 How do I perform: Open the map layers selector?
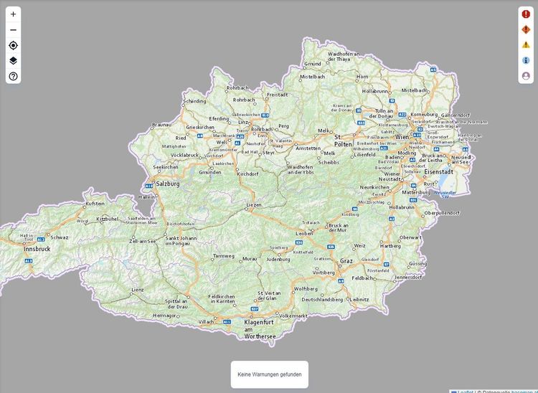13,61
